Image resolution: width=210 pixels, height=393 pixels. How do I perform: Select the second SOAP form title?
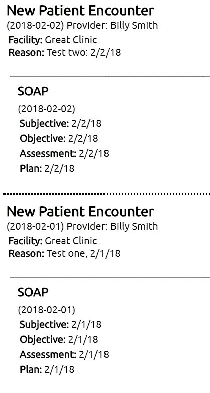point(33,292)
